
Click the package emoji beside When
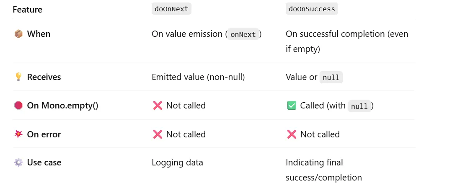coord(18,34)
